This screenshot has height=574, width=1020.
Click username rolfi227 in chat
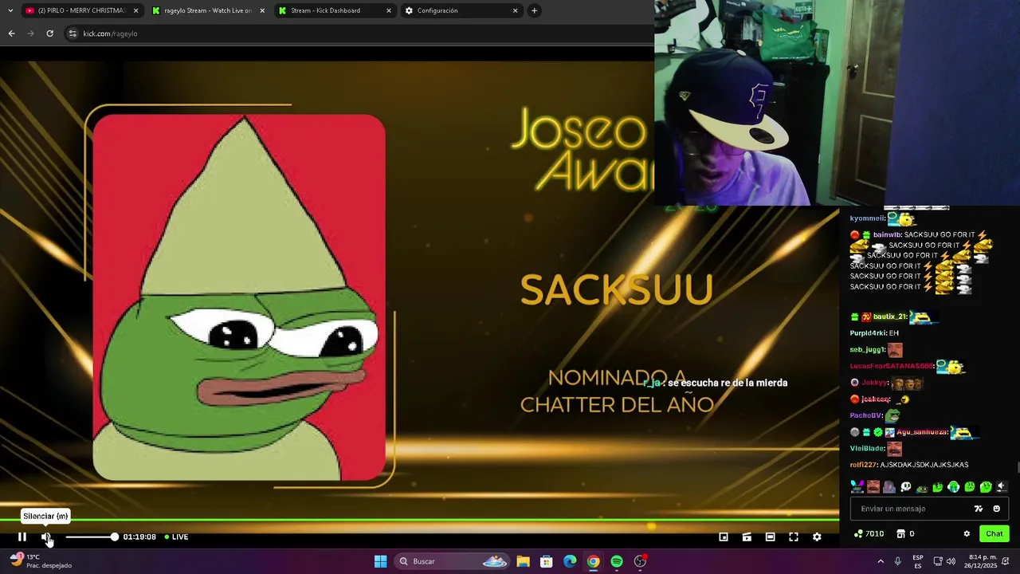coord(863,465)
